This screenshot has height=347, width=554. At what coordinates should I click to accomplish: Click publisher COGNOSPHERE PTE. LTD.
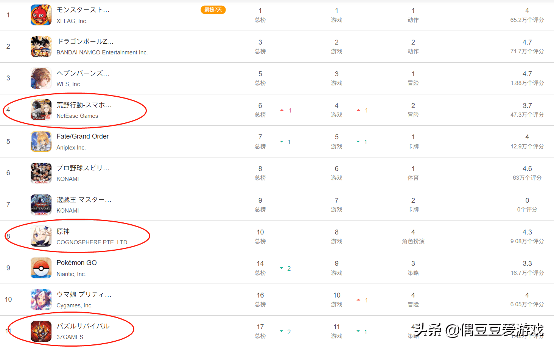tap(93, 242)
